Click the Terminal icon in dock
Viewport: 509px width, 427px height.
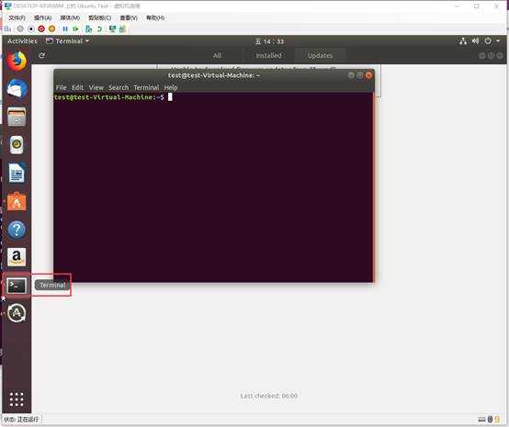point(17,286)
